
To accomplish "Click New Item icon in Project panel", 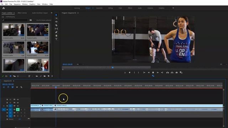I will [48, 76].
